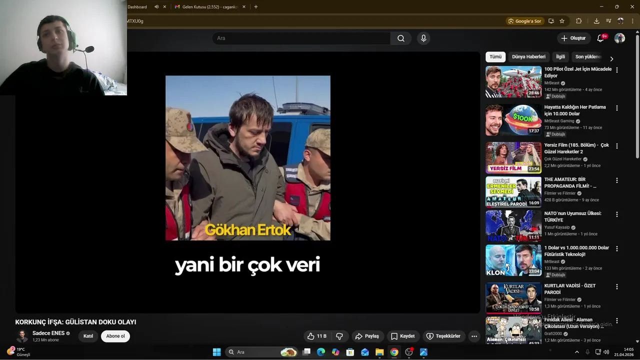
Task: Click the install app icon in address bar
Action: click(x=551, y=21)
